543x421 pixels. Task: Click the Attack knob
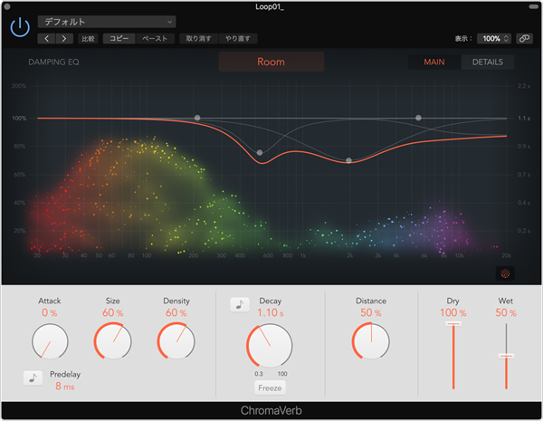[50, 341]
